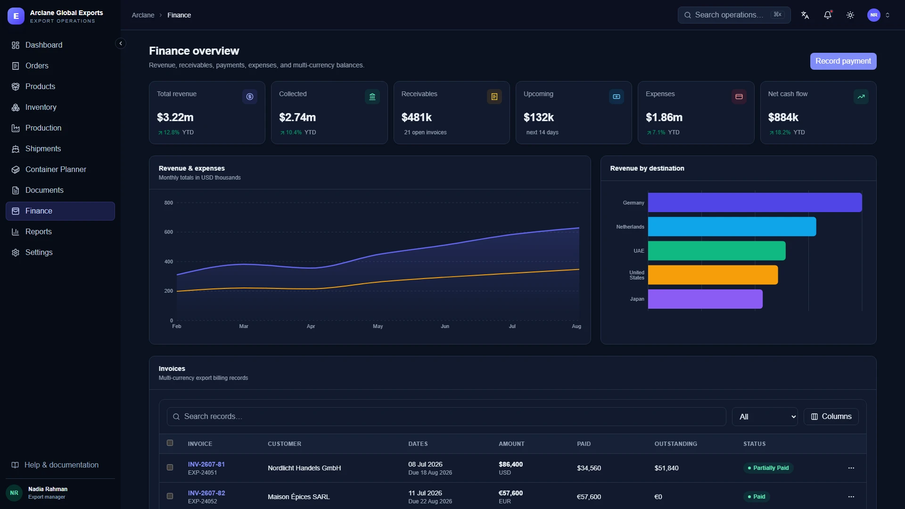Click the Nordlicht Handels GmbH customer name

304,468
